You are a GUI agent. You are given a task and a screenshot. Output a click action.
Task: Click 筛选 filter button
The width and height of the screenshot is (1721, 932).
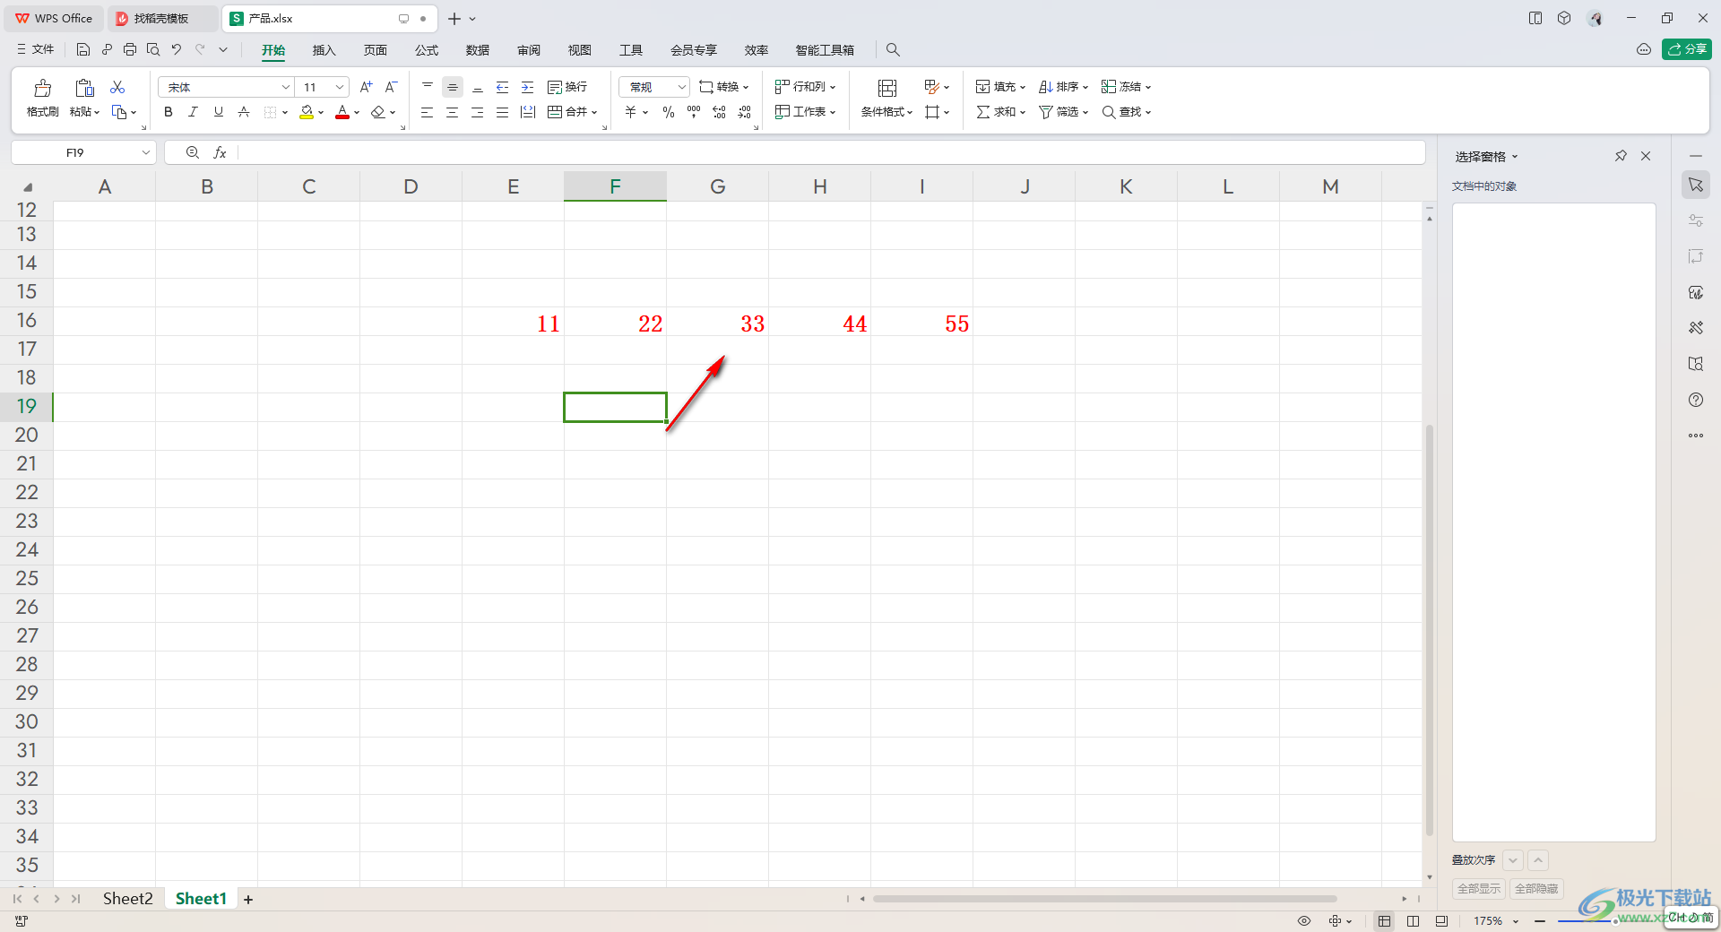(x=1064, y=112)
